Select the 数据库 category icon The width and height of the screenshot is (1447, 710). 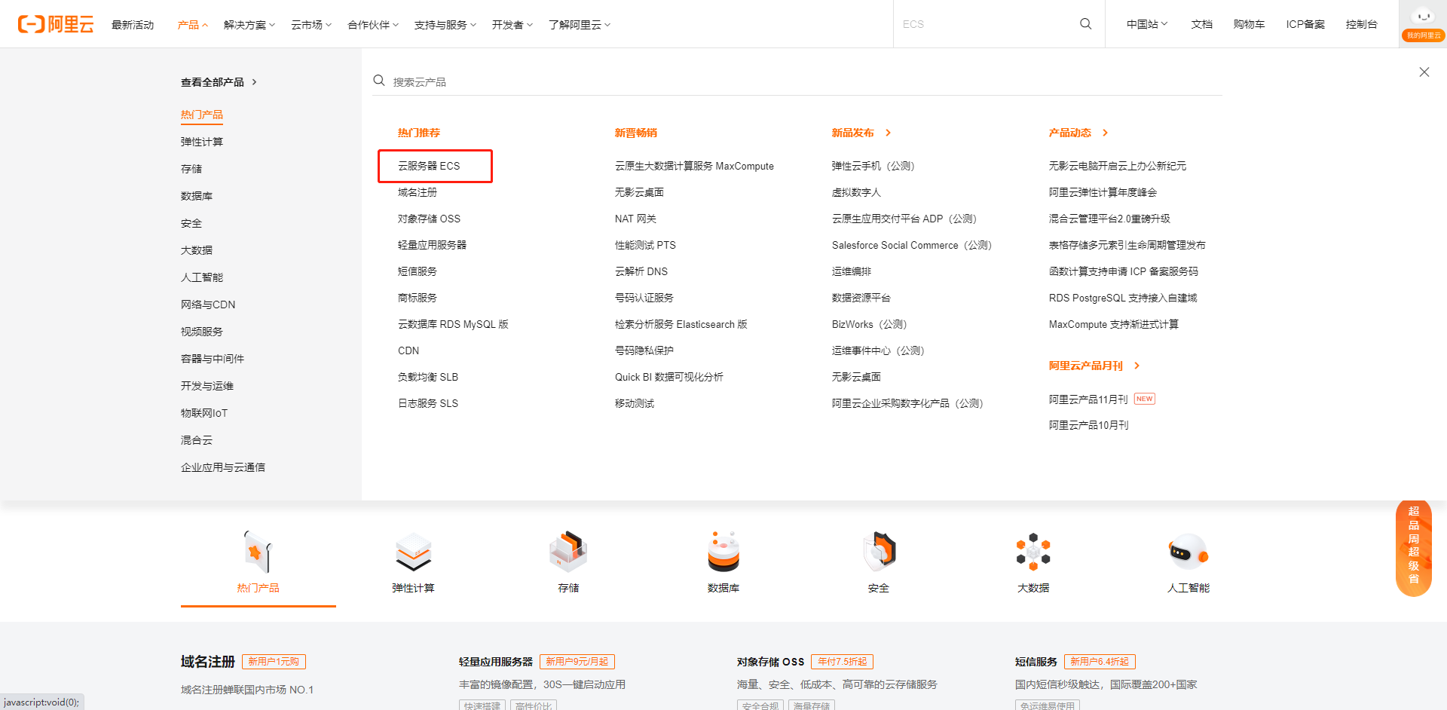pos(723,552)
